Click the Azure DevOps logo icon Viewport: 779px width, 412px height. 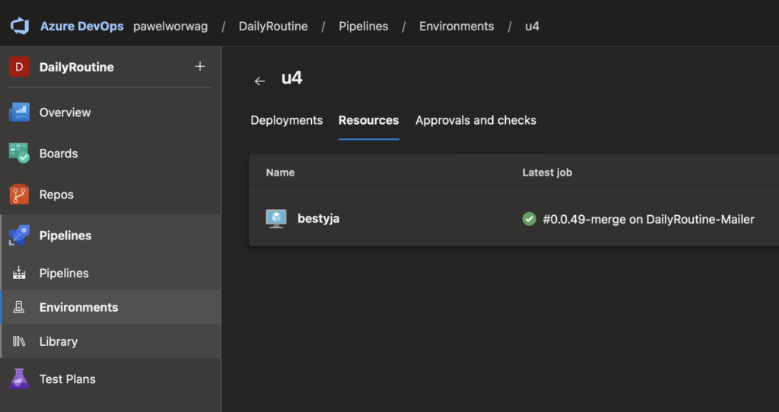click(x=19, y=26)
